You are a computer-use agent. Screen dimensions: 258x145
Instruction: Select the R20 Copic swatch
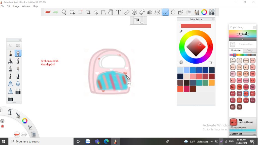pyautogui.click(x=252, y=61)
